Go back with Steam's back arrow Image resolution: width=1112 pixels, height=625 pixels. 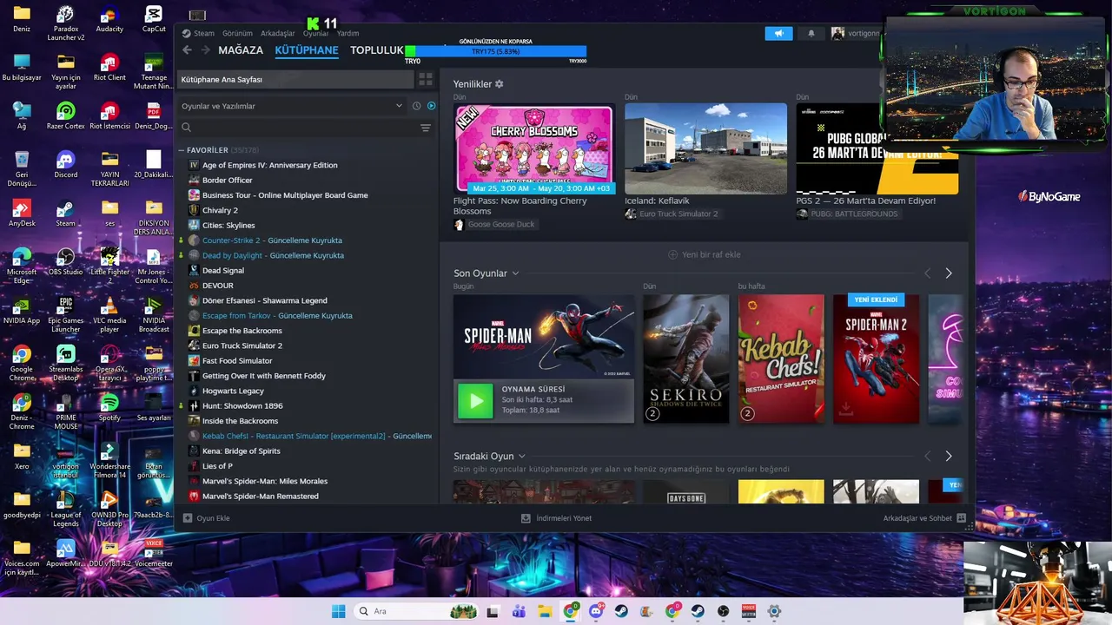pos(187,50)
